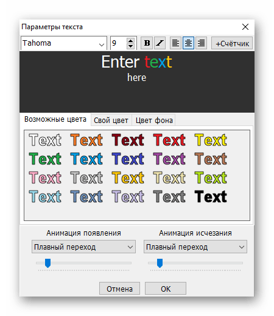Screen dimensions: 274x316
Task: Decrease font size with down arrow
Action: (x=130, y=46)
